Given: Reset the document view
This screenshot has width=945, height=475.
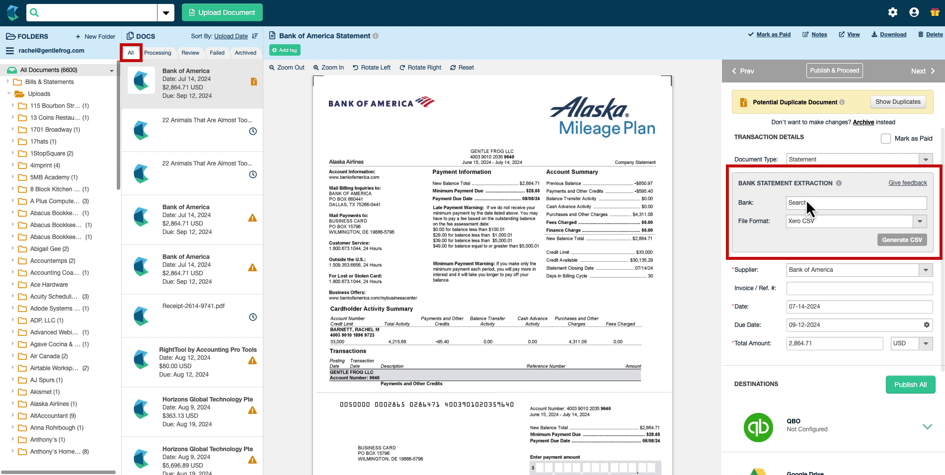Looking at the screenshot, I should click(462, 68).
